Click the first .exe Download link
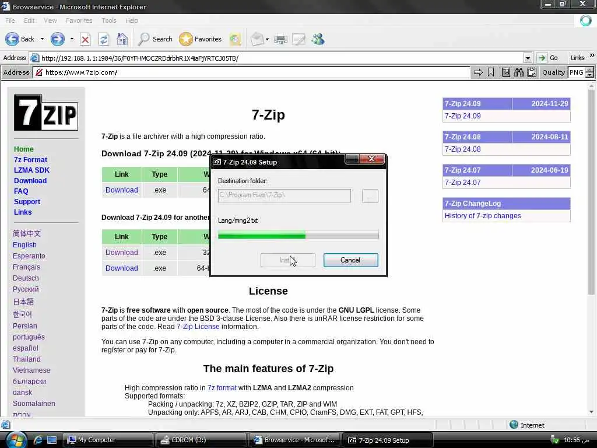The height and width of the screenshot is (448, 597). tap(121, 190)
